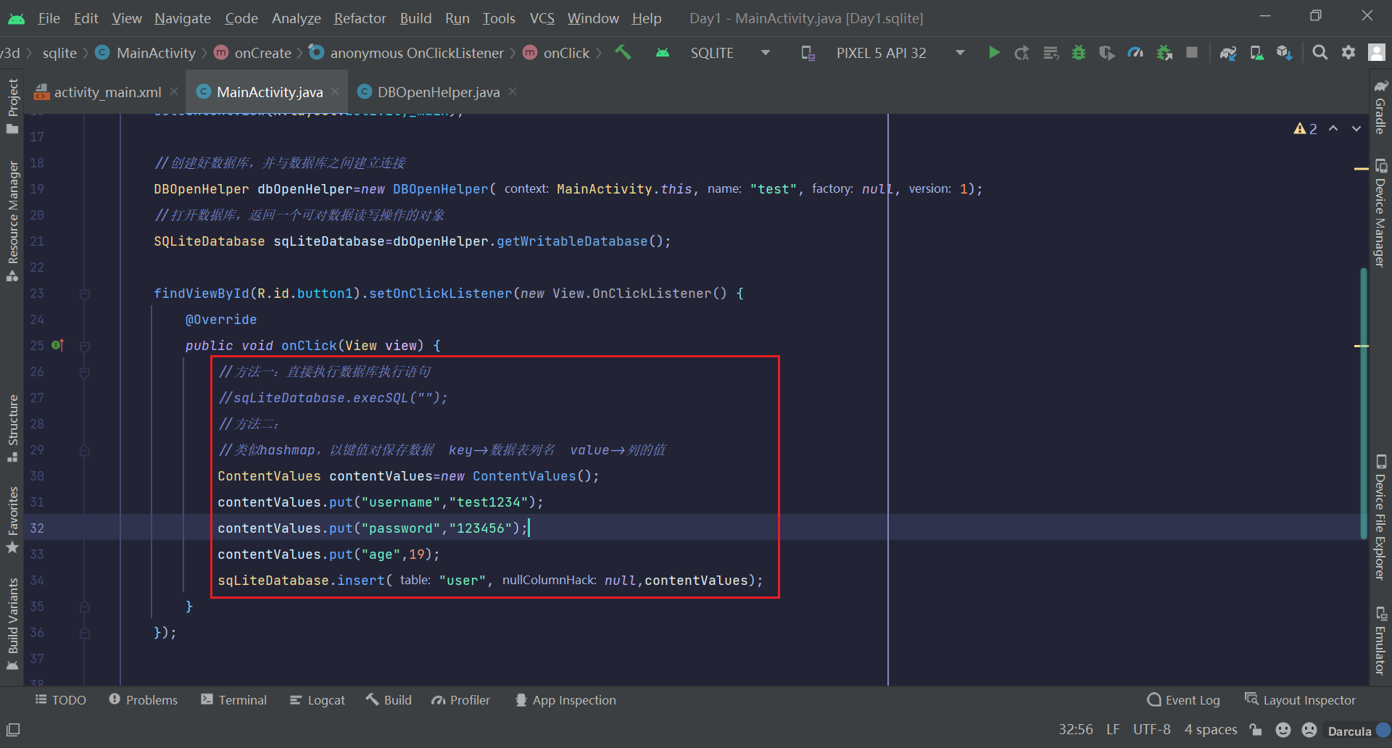The width and height of the screenshot is (1392, 748).
Task: Open the Refactor menu
Action: (x=360, y=18)
